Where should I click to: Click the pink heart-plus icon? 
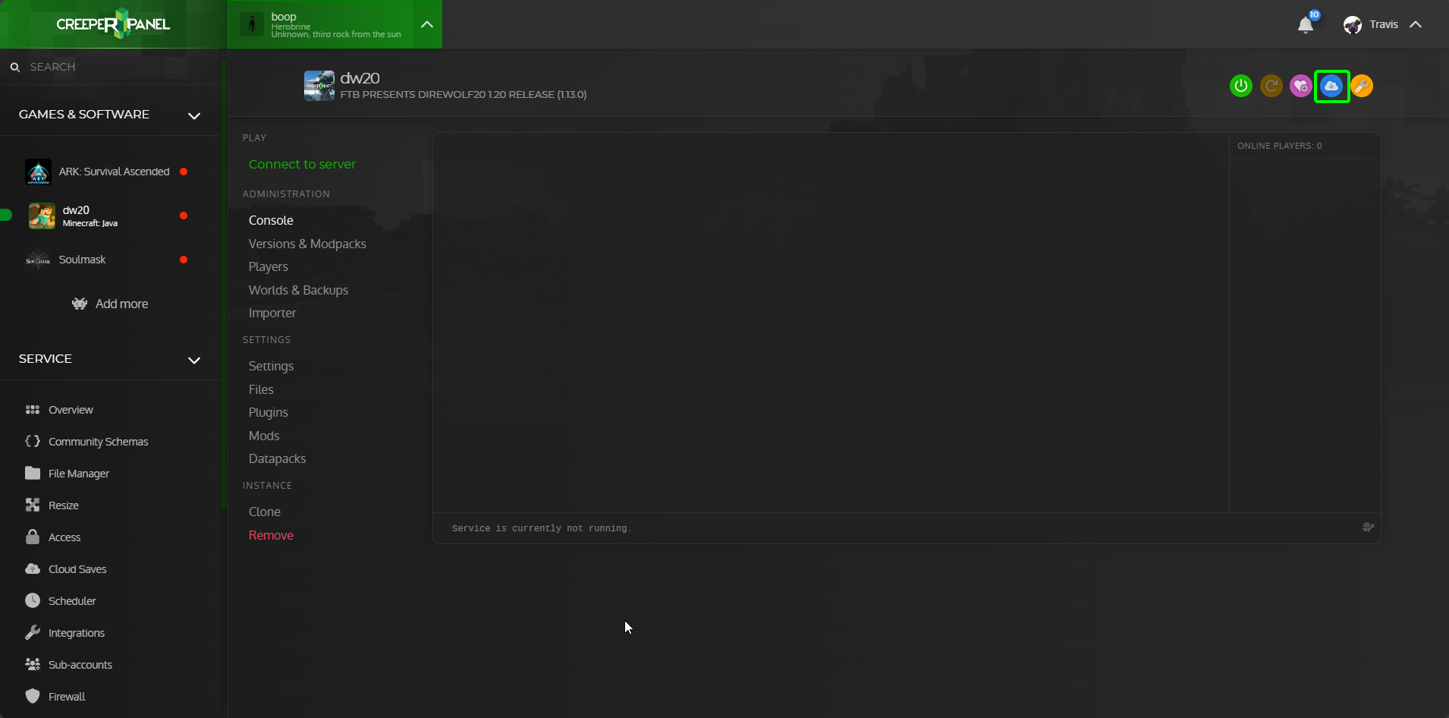pyautogui.click(x=1301, y=86)
